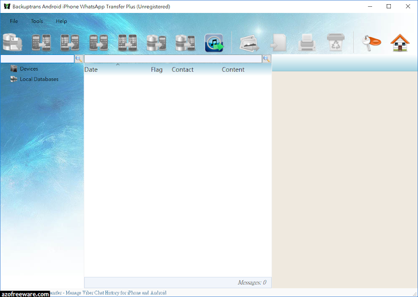Open the Help menu
The width and height of the screenshot is (418, 297).
pyautogui.click(x=61, y=21)
